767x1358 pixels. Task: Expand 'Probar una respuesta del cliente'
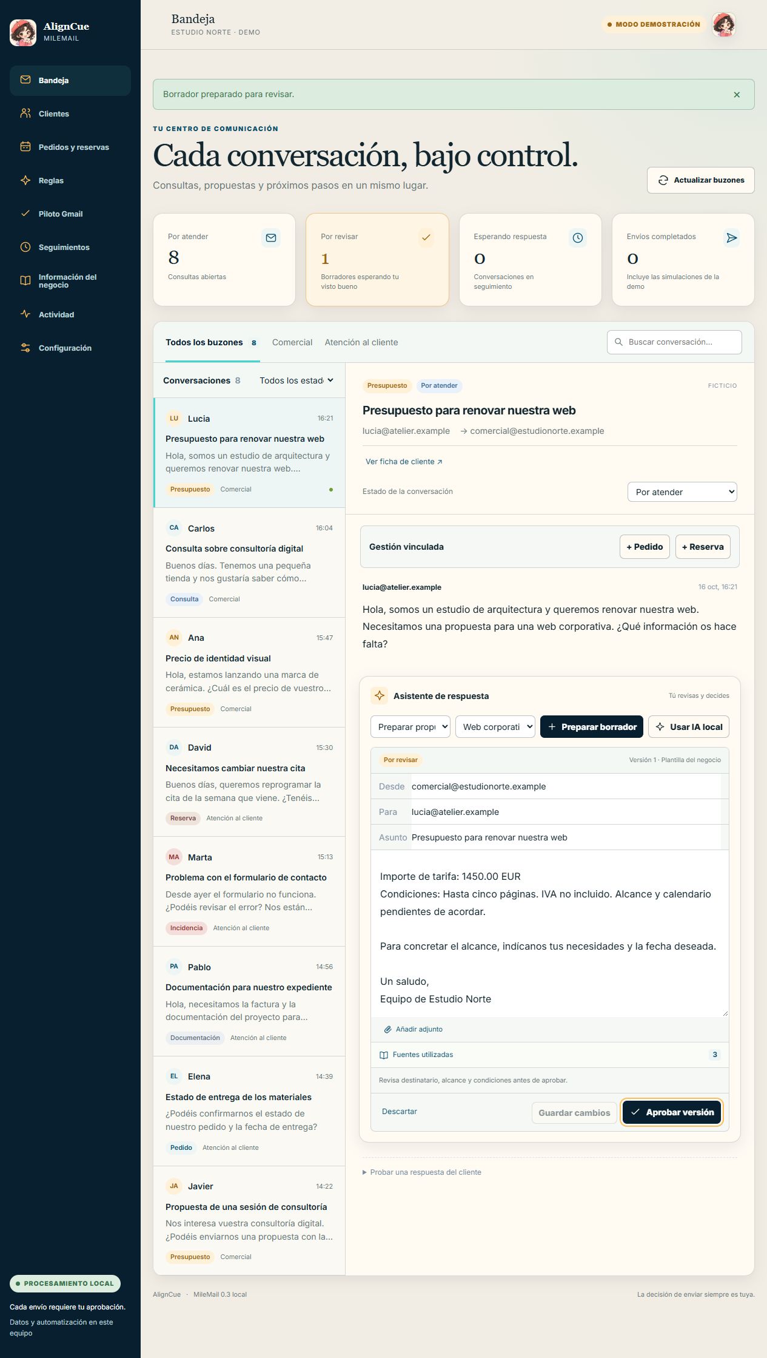[422, 1172]
